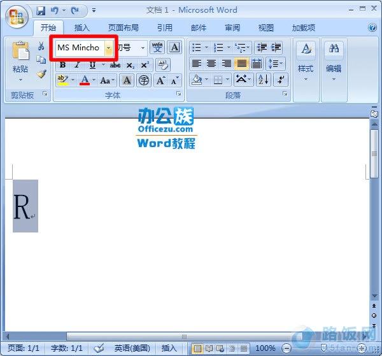The height and width of the screenshot is (356, 382).
Task: Open the 字体 dialog launcher
Action: pos(179,94)
